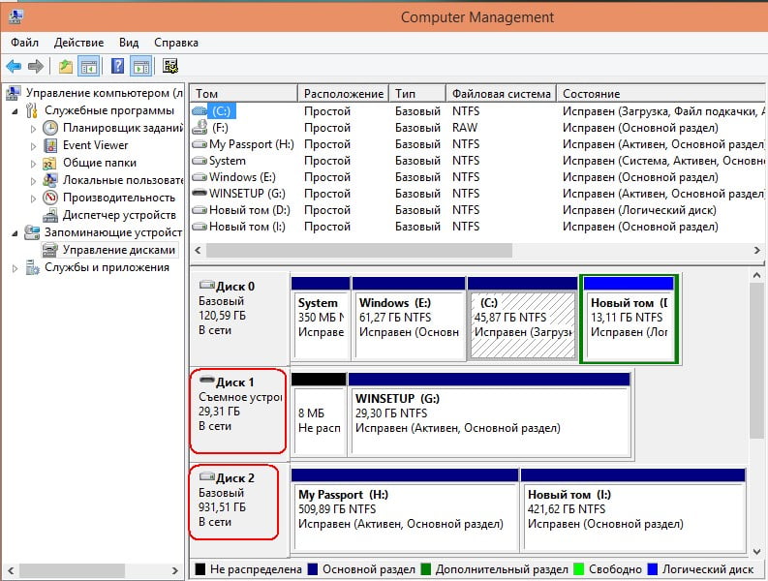Viewport: 768px width, 581px height.
Task: Expand the Службы и приложения node
Action: coord(16,267)
